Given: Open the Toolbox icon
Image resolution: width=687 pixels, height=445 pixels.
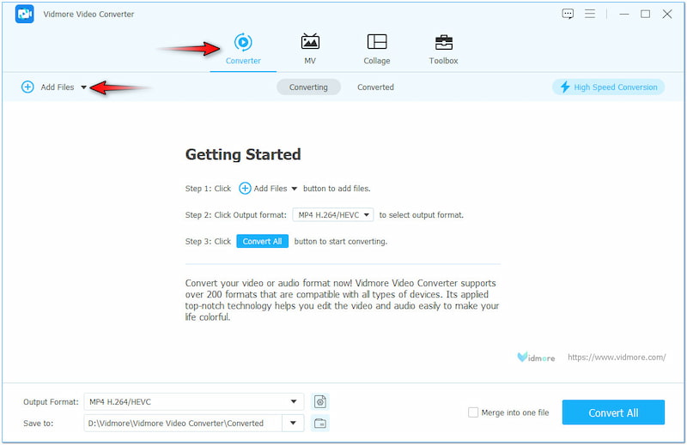Looking at the screenshot, I should tap(443, 42).
